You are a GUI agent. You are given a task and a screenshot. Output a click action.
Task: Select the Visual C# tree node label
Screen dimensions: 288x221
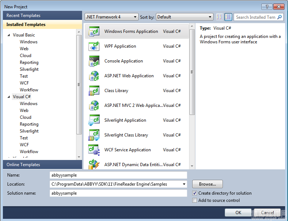click(22, 97)
